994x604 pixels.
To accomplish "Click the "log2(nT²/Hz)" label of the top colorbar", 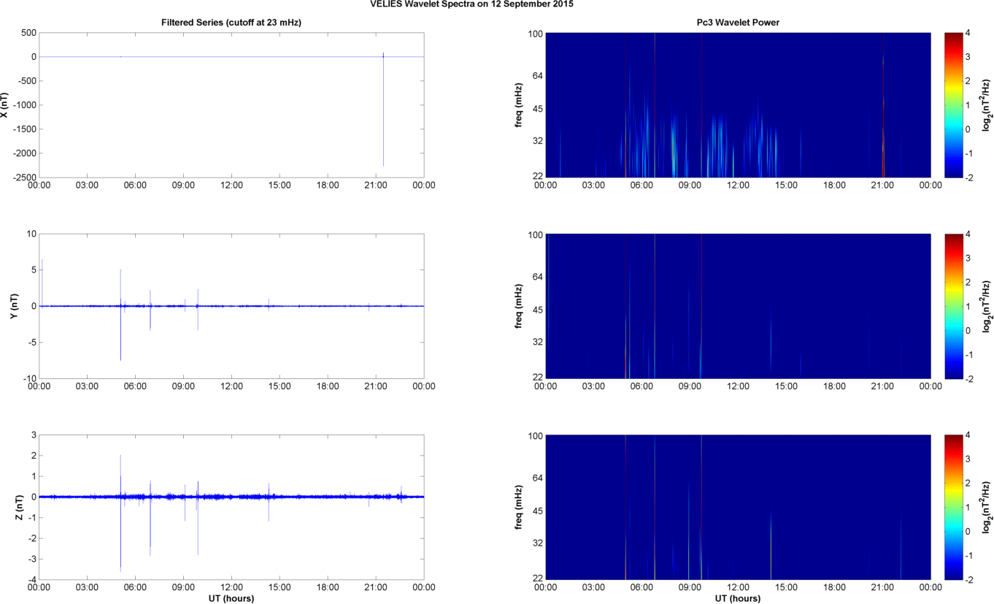I will 987,105.
